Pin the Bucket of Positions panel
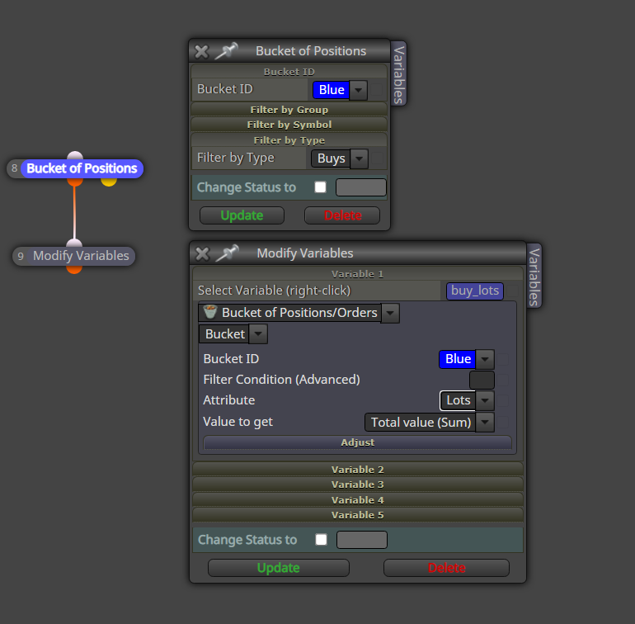 (226, 51)
